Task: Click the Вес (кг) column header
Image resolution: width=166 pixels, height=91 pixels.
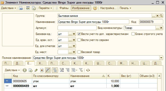Action: [x=129, y=76]
